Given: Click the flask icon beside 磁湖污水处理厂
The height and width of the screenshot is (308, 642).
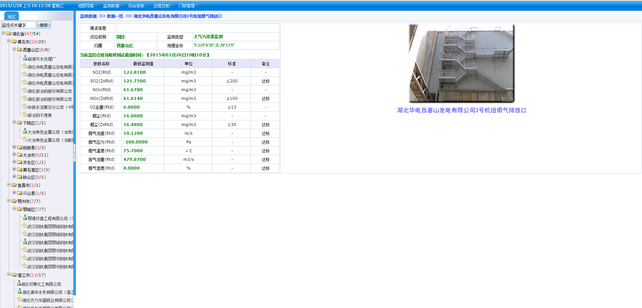Looking at the screenshot, I should click(x=25, y=58).
